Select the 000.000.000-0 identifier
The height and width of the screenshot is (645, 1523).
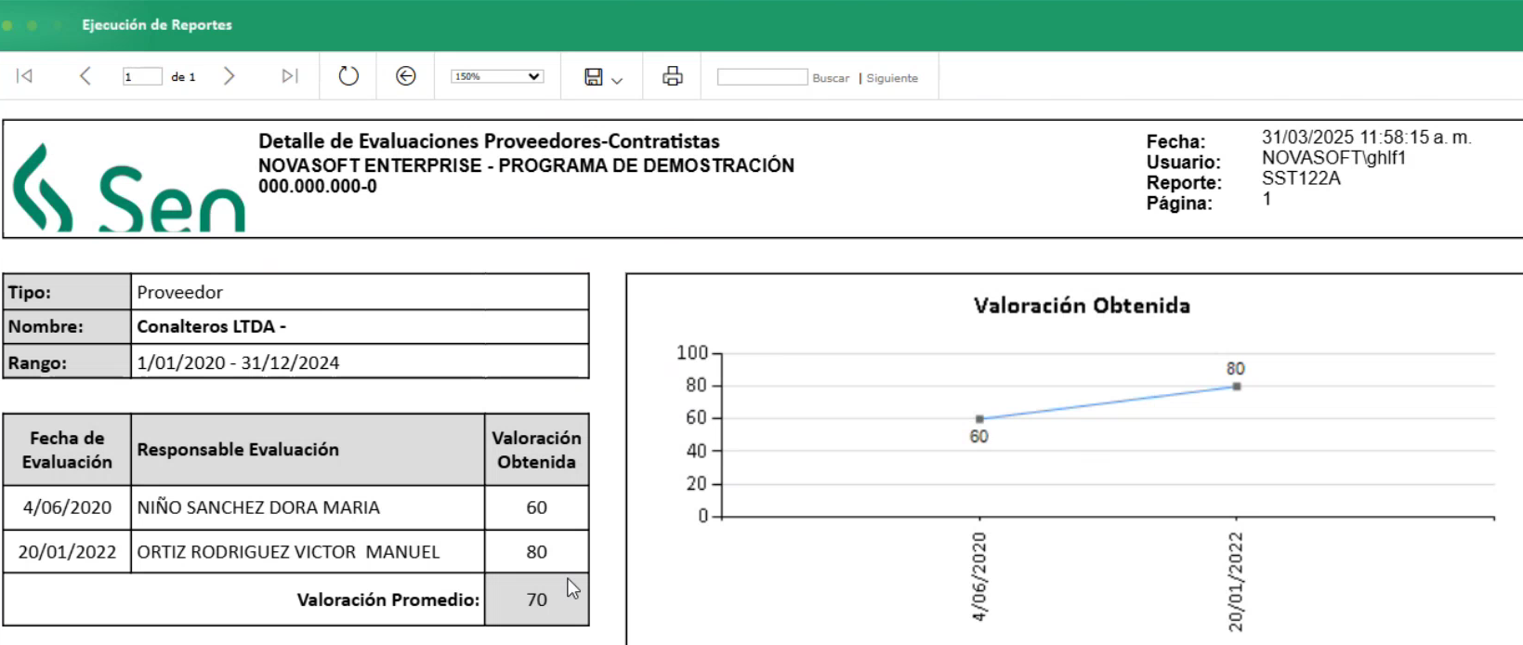click(318, 186)
